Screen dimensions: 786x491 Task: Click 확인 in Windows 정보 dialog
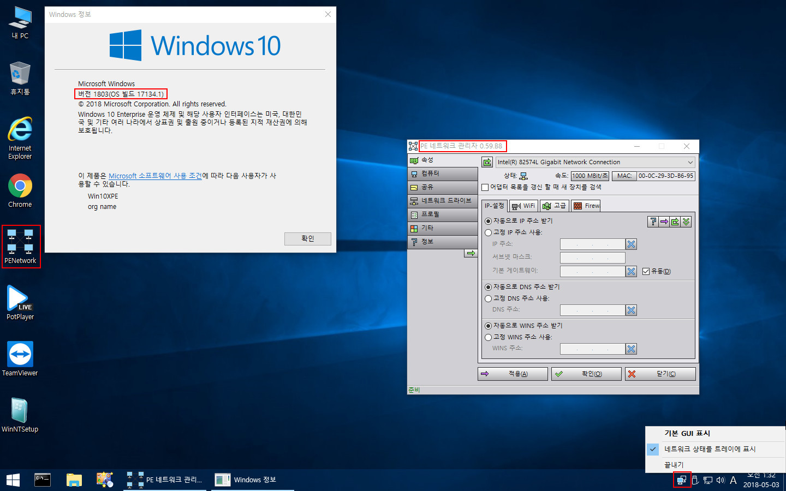[308, 238]
